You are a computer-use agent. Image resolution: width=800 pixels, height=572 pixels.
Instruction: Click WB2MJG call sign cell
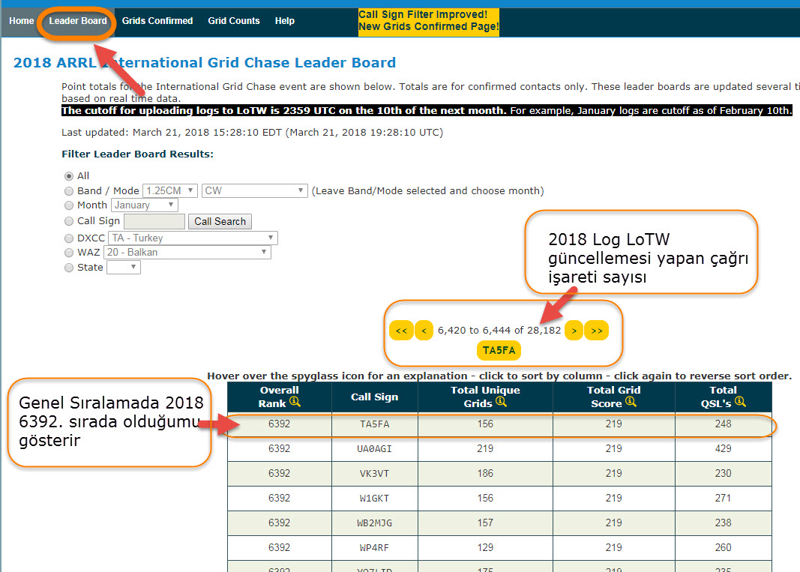coord(374,523)
